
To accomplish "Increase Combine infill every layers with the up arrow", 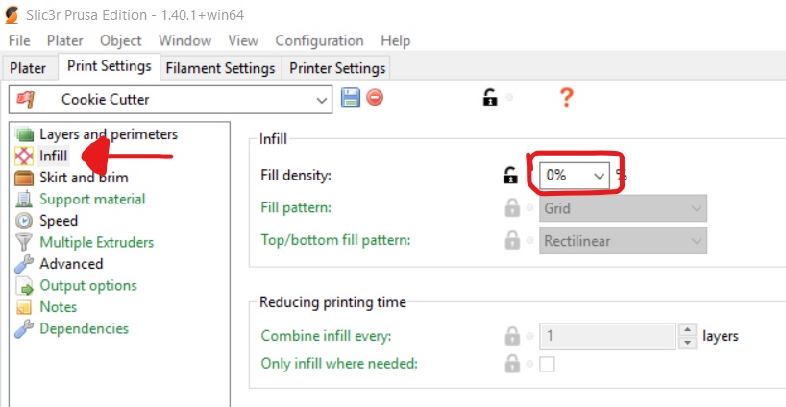I will [x=687, y=330].
